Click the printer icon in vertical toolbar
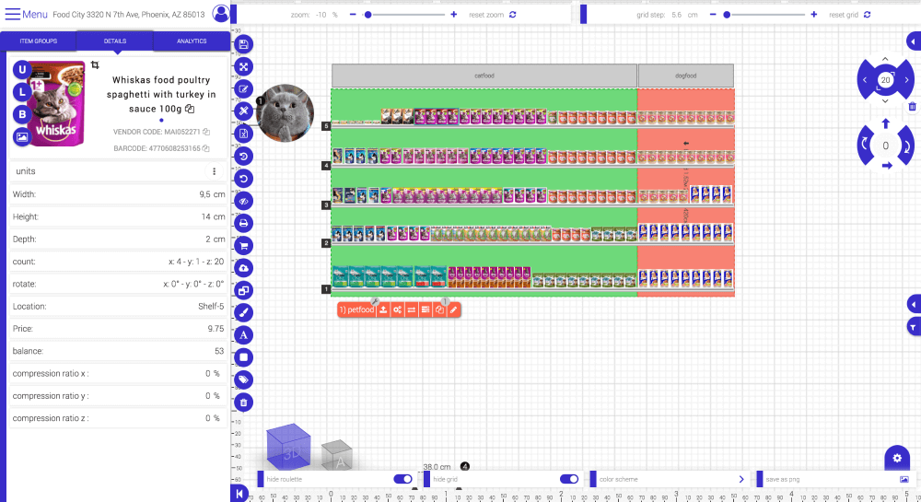Screen dimensions: 921x502 pyautogui.click(x=244, y=223)
